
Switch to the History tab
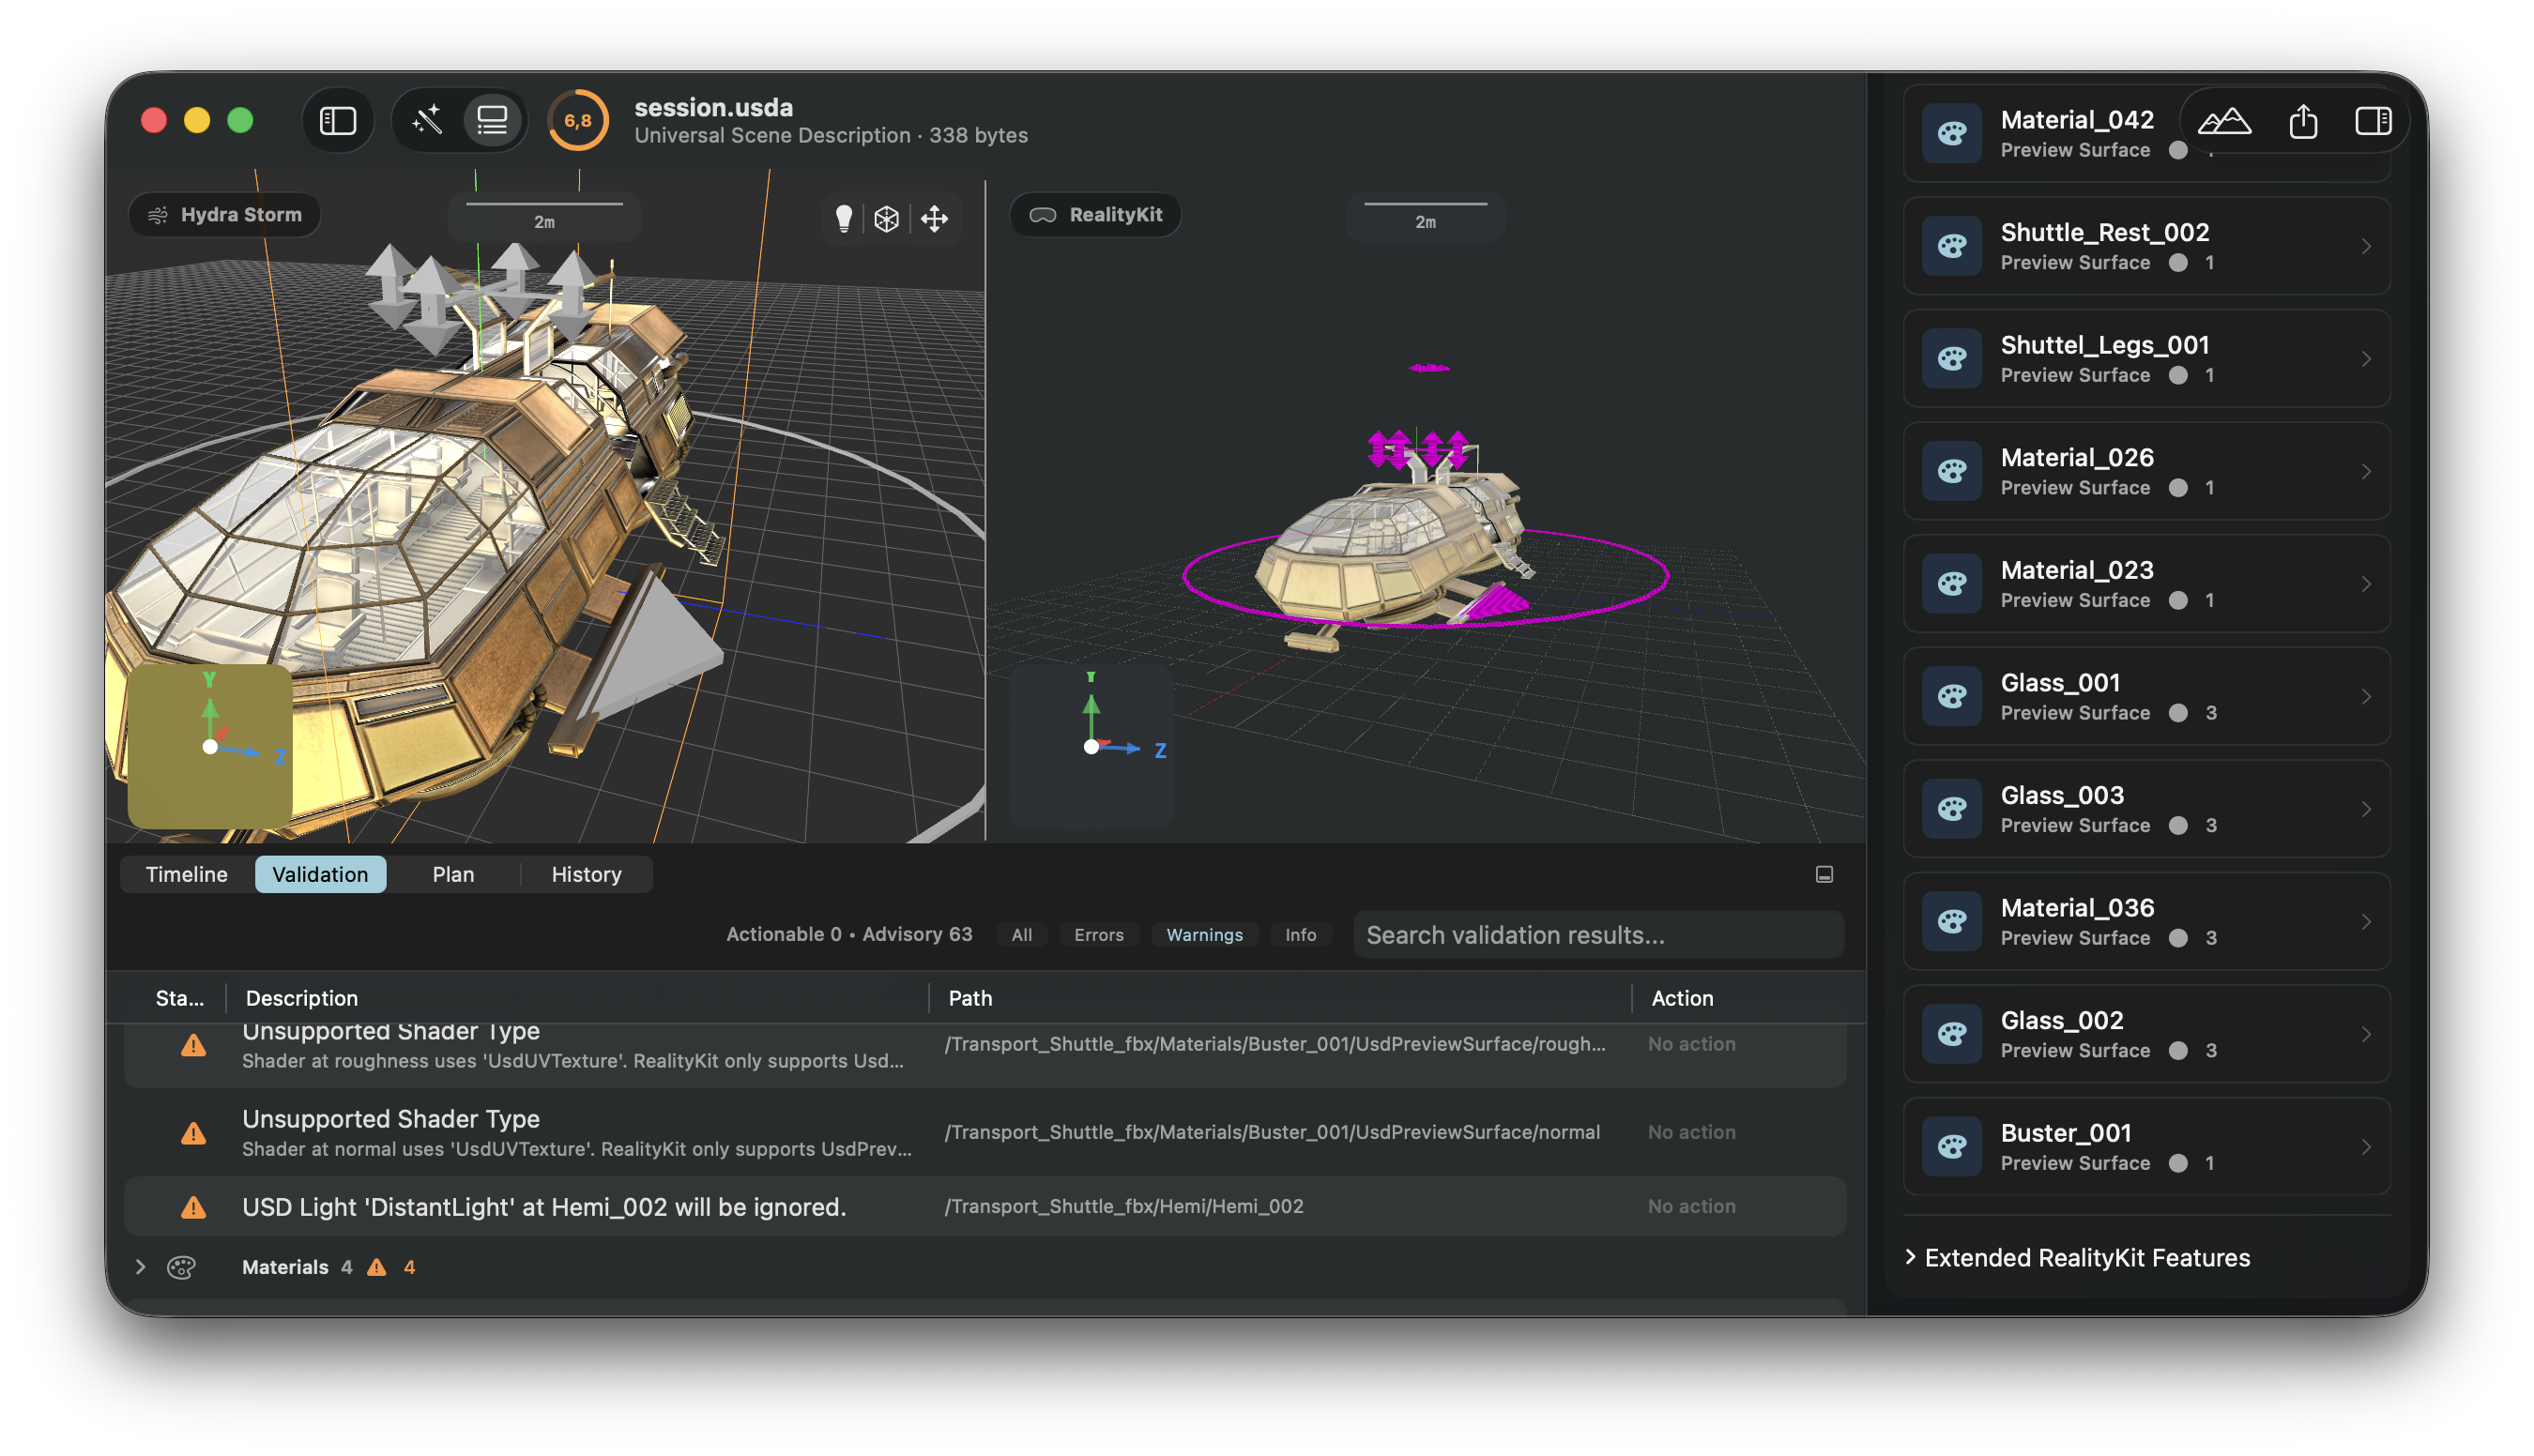point(587,874)
